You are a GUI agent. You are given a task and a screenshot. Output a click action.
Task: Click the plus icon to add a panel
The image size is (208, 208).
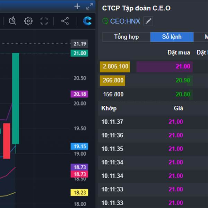(x=77, y=6)
